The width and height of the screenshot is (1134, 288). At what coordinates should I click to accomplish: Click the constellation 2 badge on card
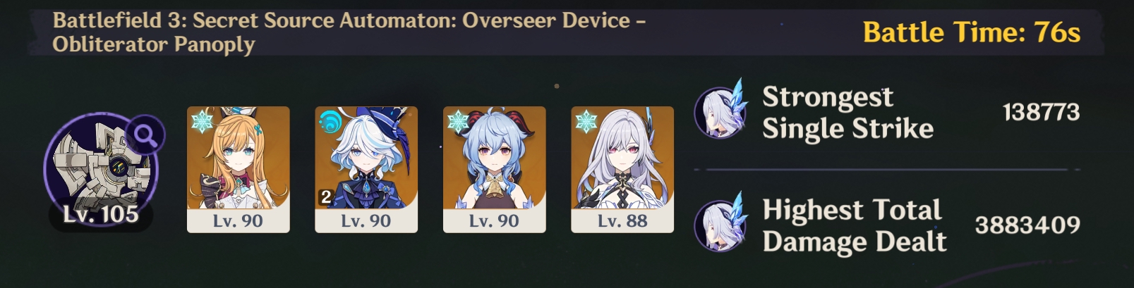click(x=325, y=197)
